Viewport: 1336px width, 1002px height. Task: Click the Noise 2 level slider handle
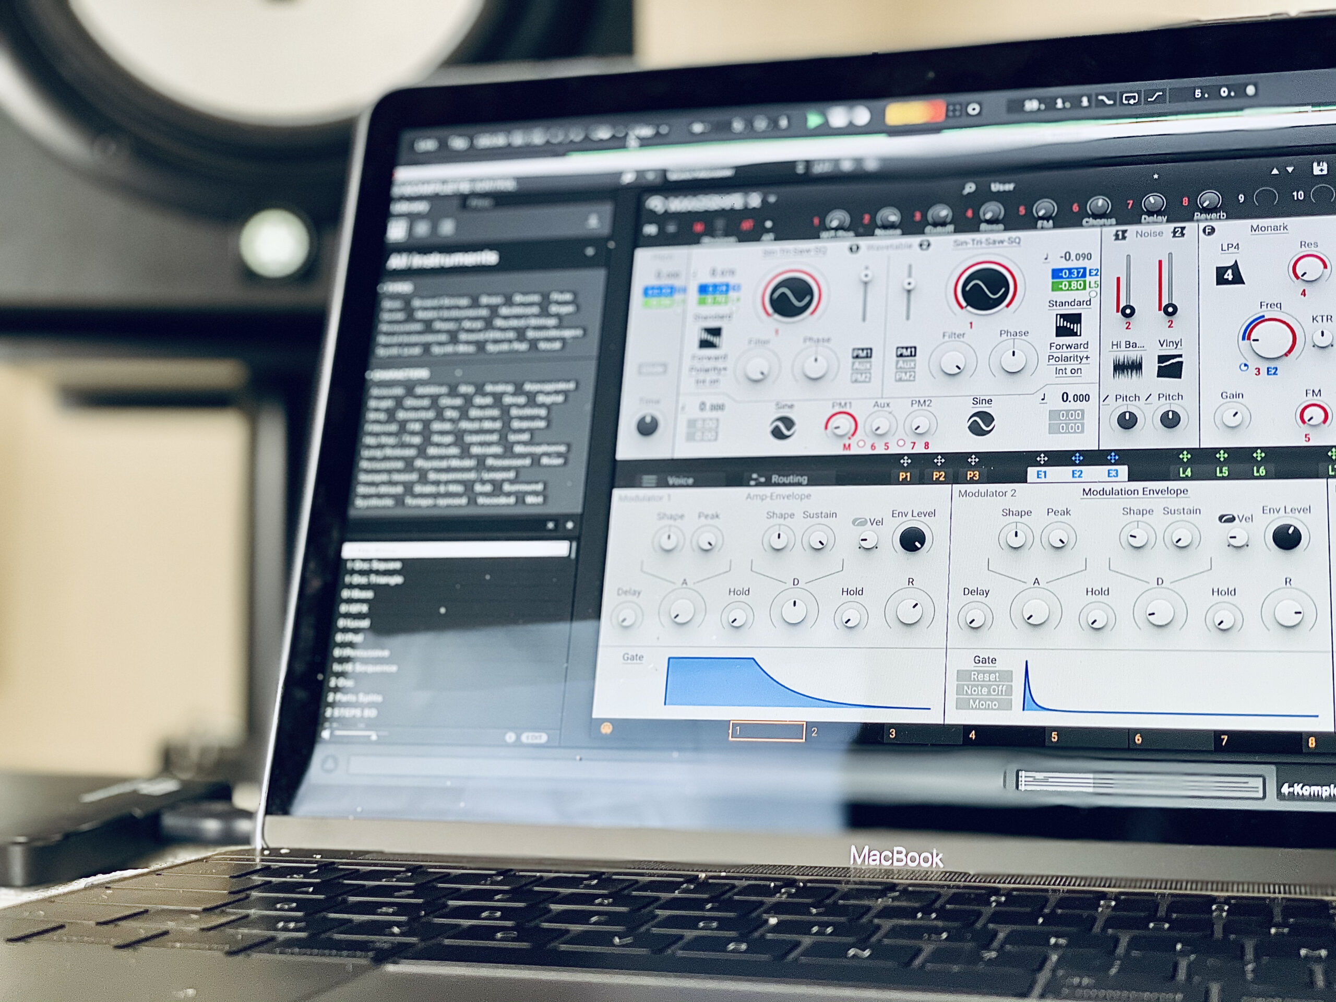(x=1170, y=310)
